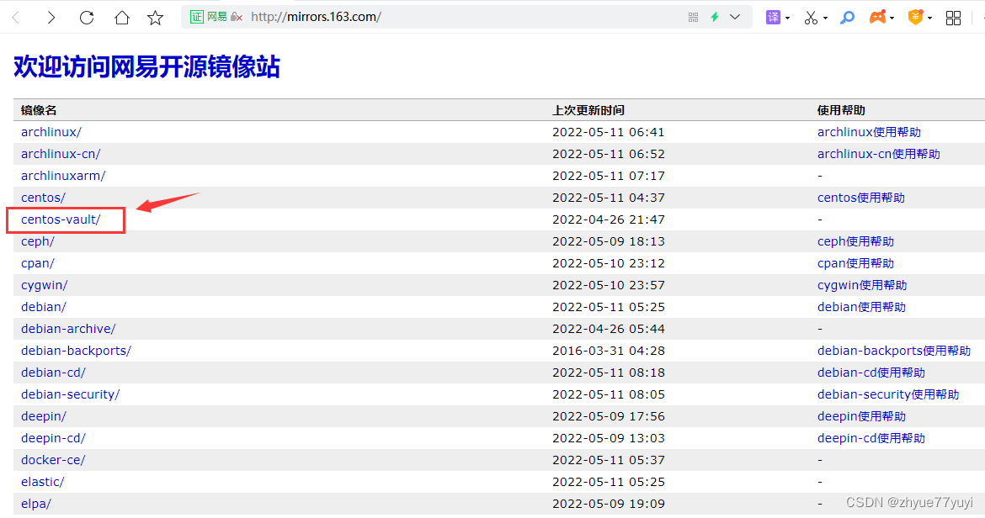Open the ceph/ mirror directory

click(x=38, y=241)
